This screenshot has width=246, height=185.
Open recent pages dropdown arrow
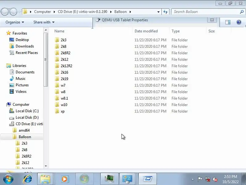19,12
